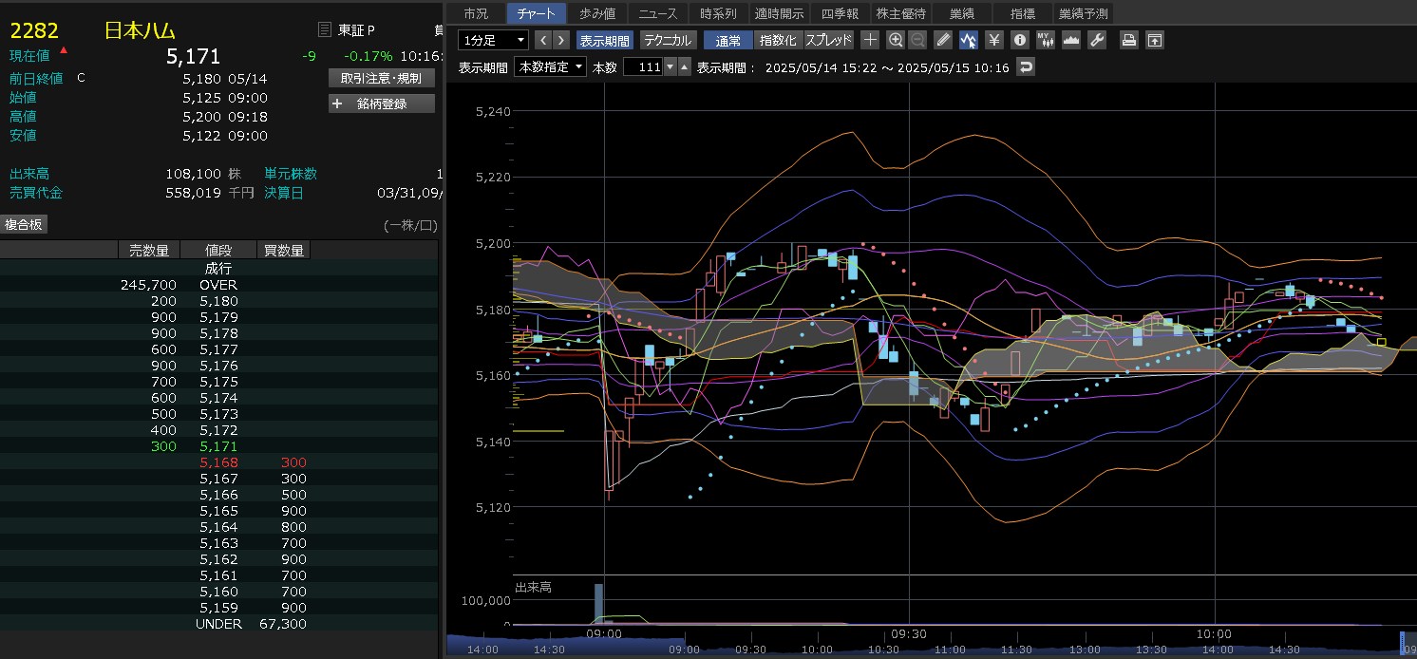
Task: Click the reset display period return arrow
Action: pos(1025,67)
